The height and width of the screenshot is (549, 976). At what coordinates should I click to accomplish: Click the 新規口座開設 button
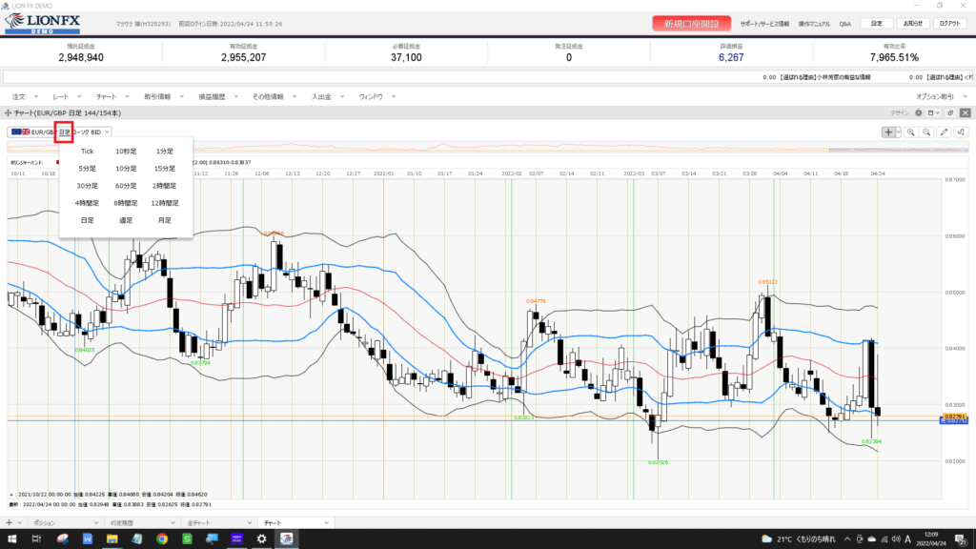(692, 24)
